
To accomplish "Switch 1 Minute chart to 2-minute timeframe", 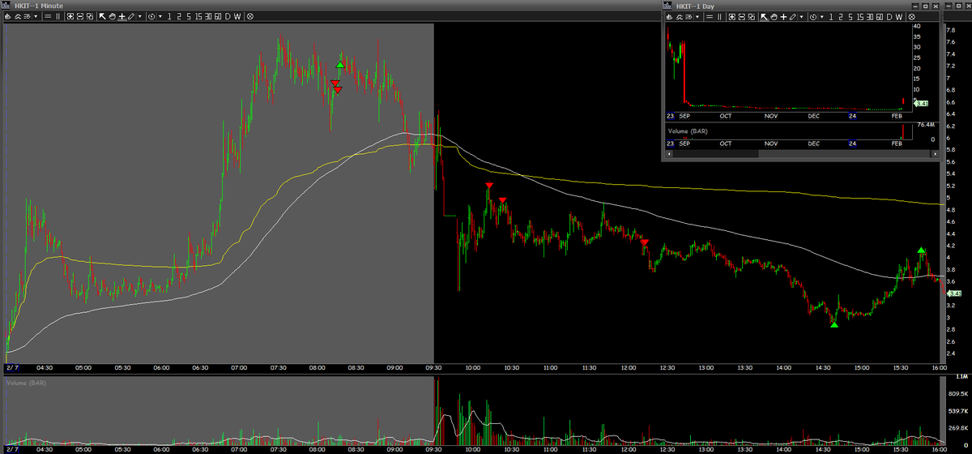I will coord(179,16).
